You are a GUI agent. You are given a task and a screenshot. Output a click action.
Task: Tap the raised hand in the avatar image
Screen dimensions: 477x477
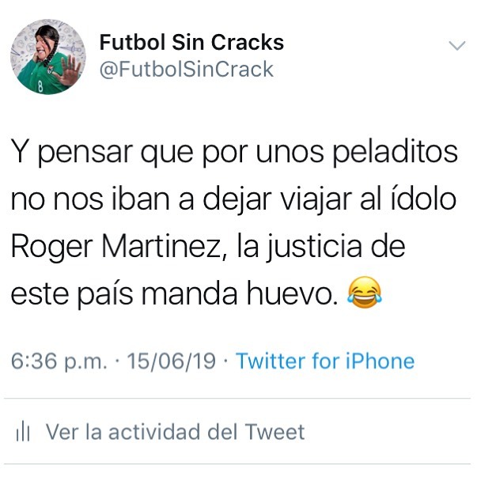pos(70,70)
